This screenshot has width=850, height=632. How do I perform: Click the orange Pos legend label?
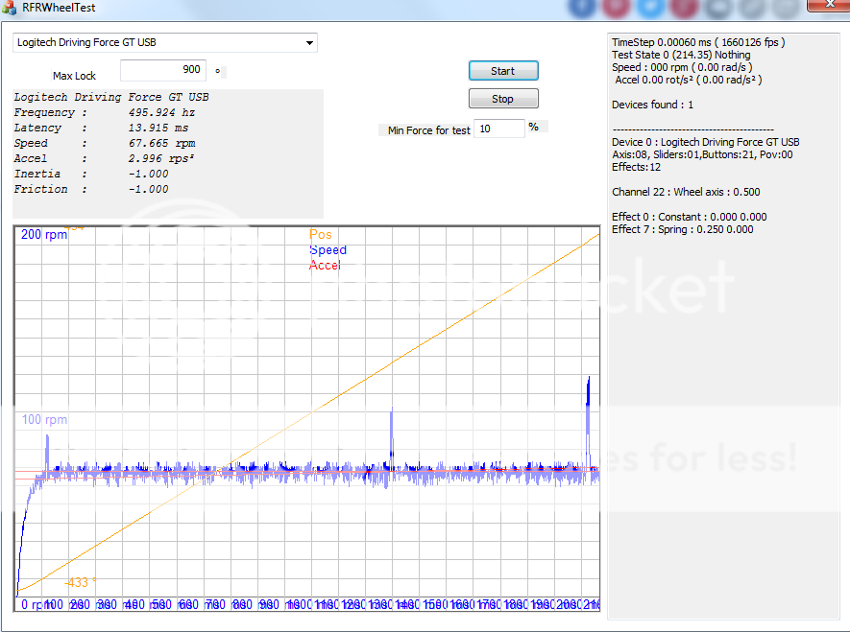(x=321, y=235)
